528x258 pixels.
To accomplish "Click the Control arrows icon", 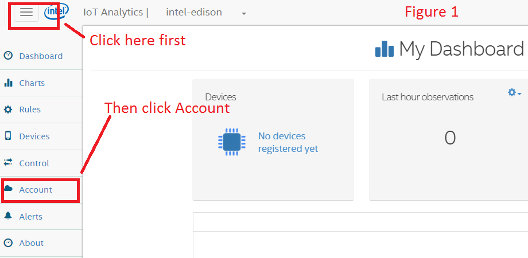I will point(8,163).
